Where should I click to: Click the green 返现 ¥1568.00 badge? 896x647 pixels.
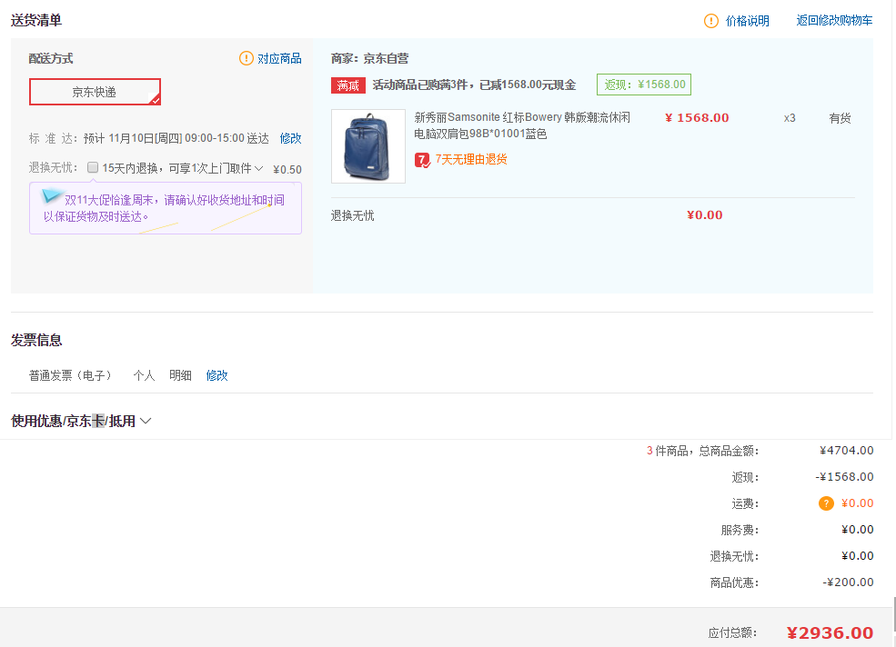pos(644,85)
